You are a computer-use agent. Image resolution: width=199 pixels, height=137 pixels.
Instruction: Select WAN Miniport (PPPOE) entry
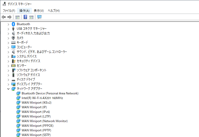pyautogui.click(x=38, y=126)
